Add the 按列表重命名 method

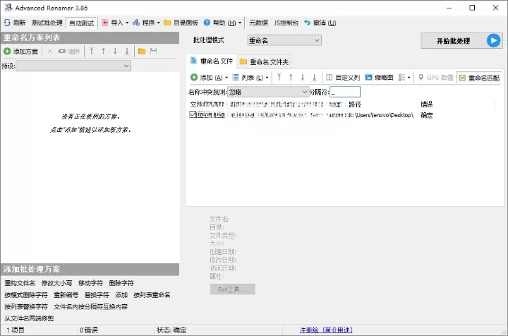152,295
